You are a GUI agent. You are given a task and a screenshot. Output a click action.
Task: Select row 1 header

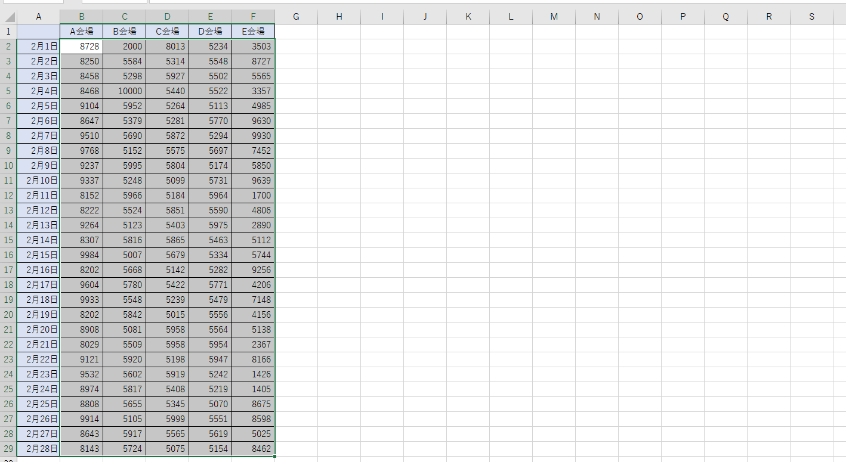click(8, 32)
